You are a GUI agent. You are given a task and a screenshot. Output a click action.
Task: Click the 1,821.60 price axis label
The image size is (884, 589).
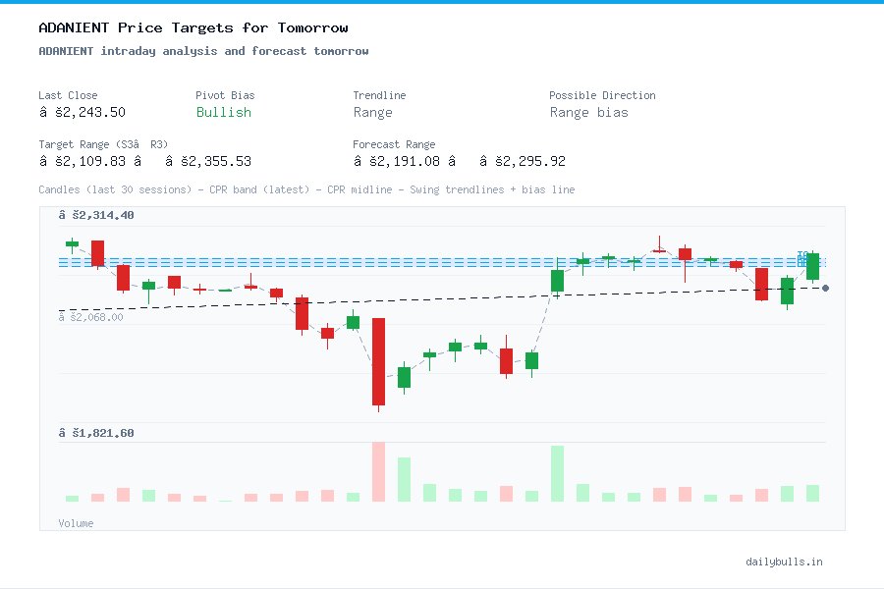click(95, 432)
